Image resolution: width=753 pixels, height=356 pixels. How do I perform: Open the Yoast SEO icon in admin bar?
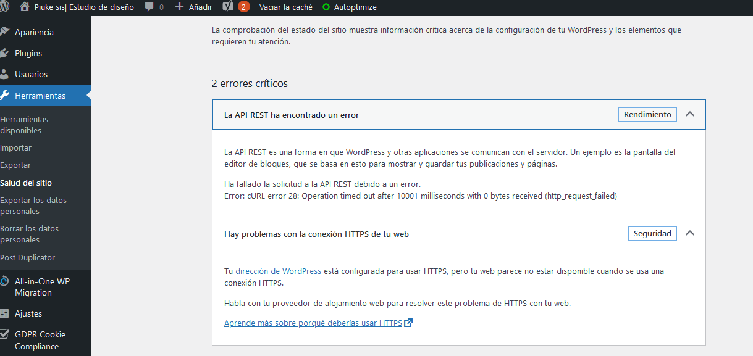click(227, 7)
